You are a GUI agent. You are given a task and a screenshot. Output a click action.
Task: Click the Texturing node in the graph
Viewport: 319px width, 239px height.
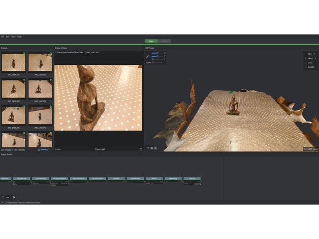[192, 179]
